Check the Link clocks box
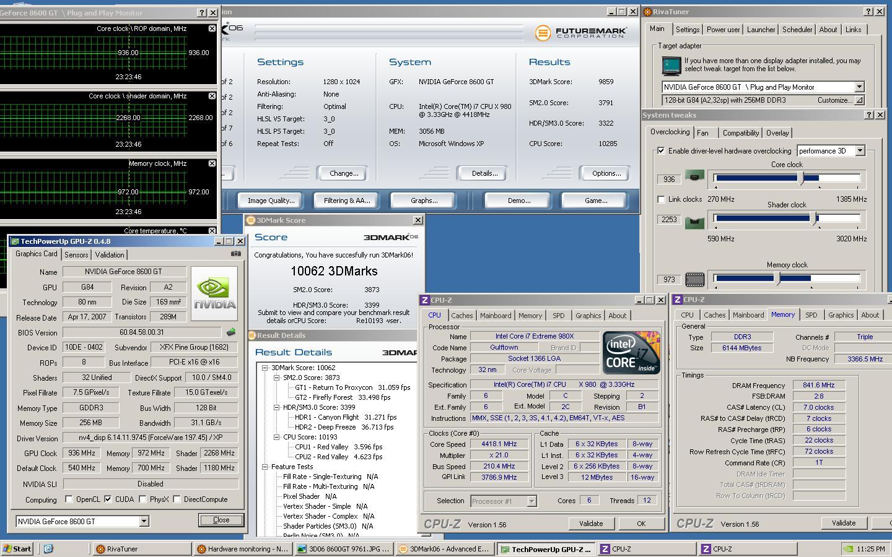892x557 pixels. click(661, 199)
